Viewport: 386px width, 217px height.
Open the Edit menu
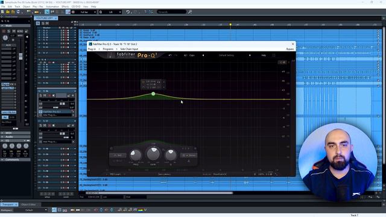(10, 7)
